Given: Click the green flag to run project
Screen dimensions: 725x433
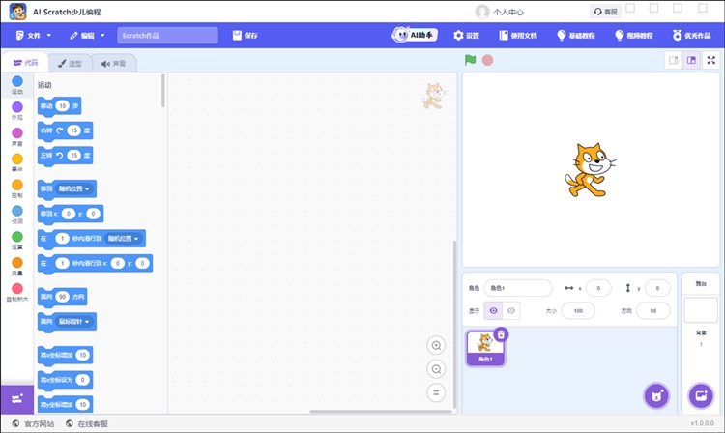Looking at the screenshot, I should tap(471, 60).
